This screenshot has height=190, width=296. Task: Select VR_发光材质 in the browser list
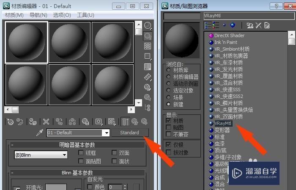pos(228,69)
